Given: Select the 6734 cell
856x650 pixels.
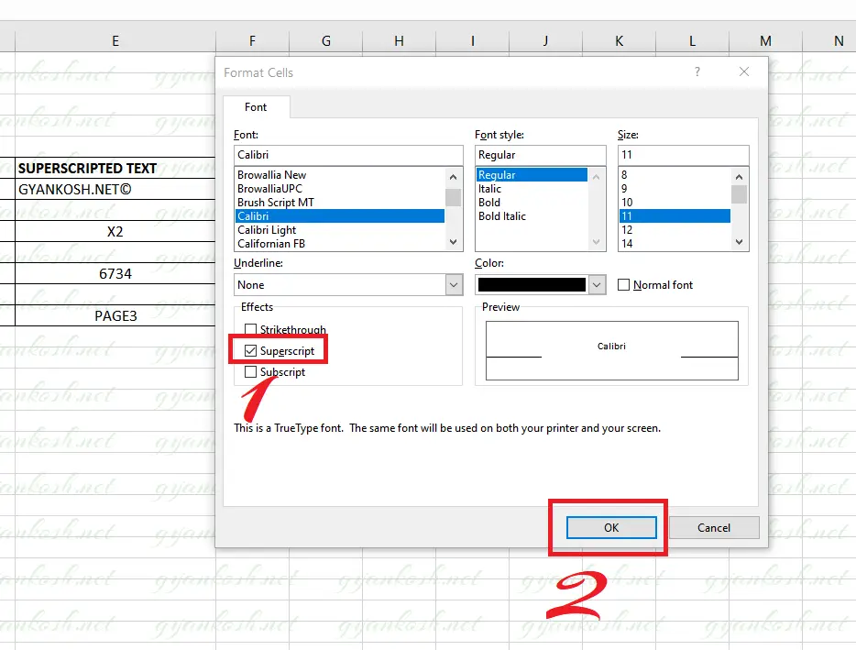Looking at the screenshot, I should [x=115, y=273].
